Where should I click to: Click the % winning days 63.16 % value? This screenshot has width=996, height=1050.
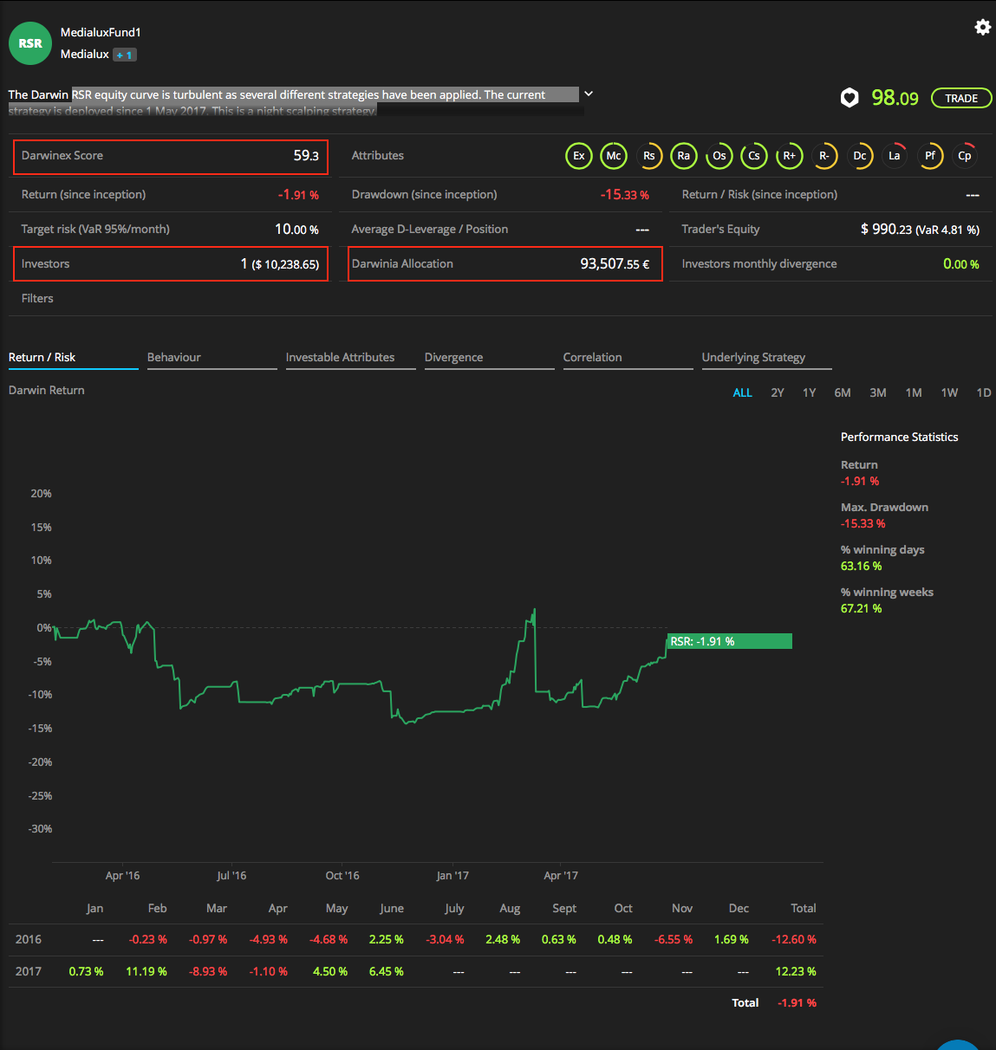[x=861, y=566]
